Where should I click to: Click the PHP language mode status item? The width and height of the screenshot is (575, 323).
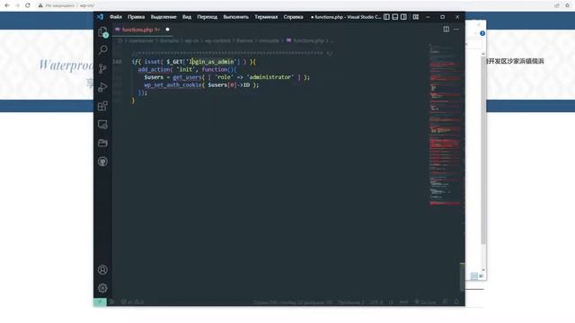pos(403,302)
